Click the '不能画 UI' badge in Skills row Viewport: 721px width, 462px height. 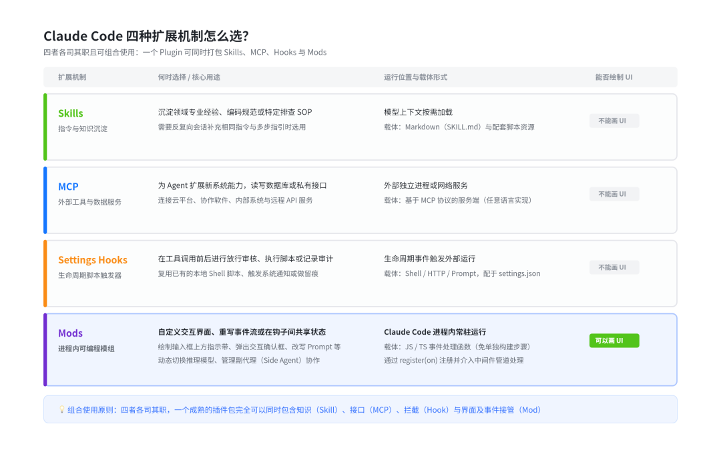[x=614, y=121]
